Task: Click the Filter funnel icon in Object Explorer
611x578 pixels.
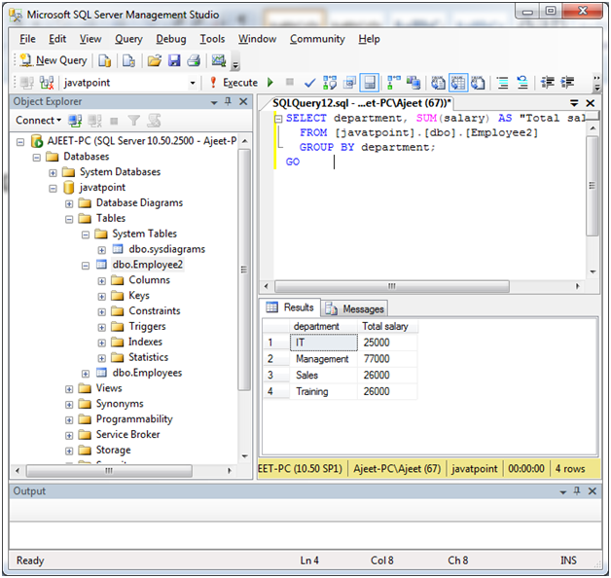Action: pos(133,121)
